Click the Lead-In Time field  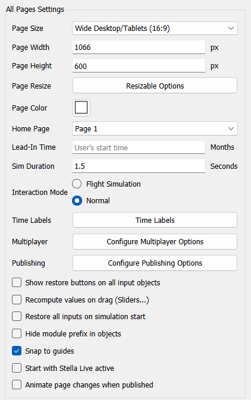(139, 147)
